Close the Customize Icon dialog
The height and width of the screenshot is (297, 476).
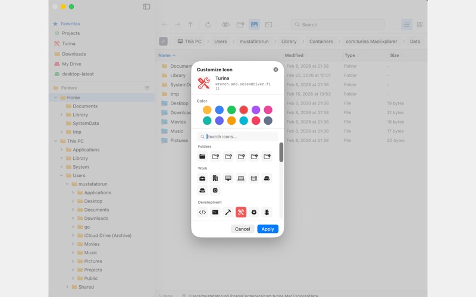(x=275, y=69)
